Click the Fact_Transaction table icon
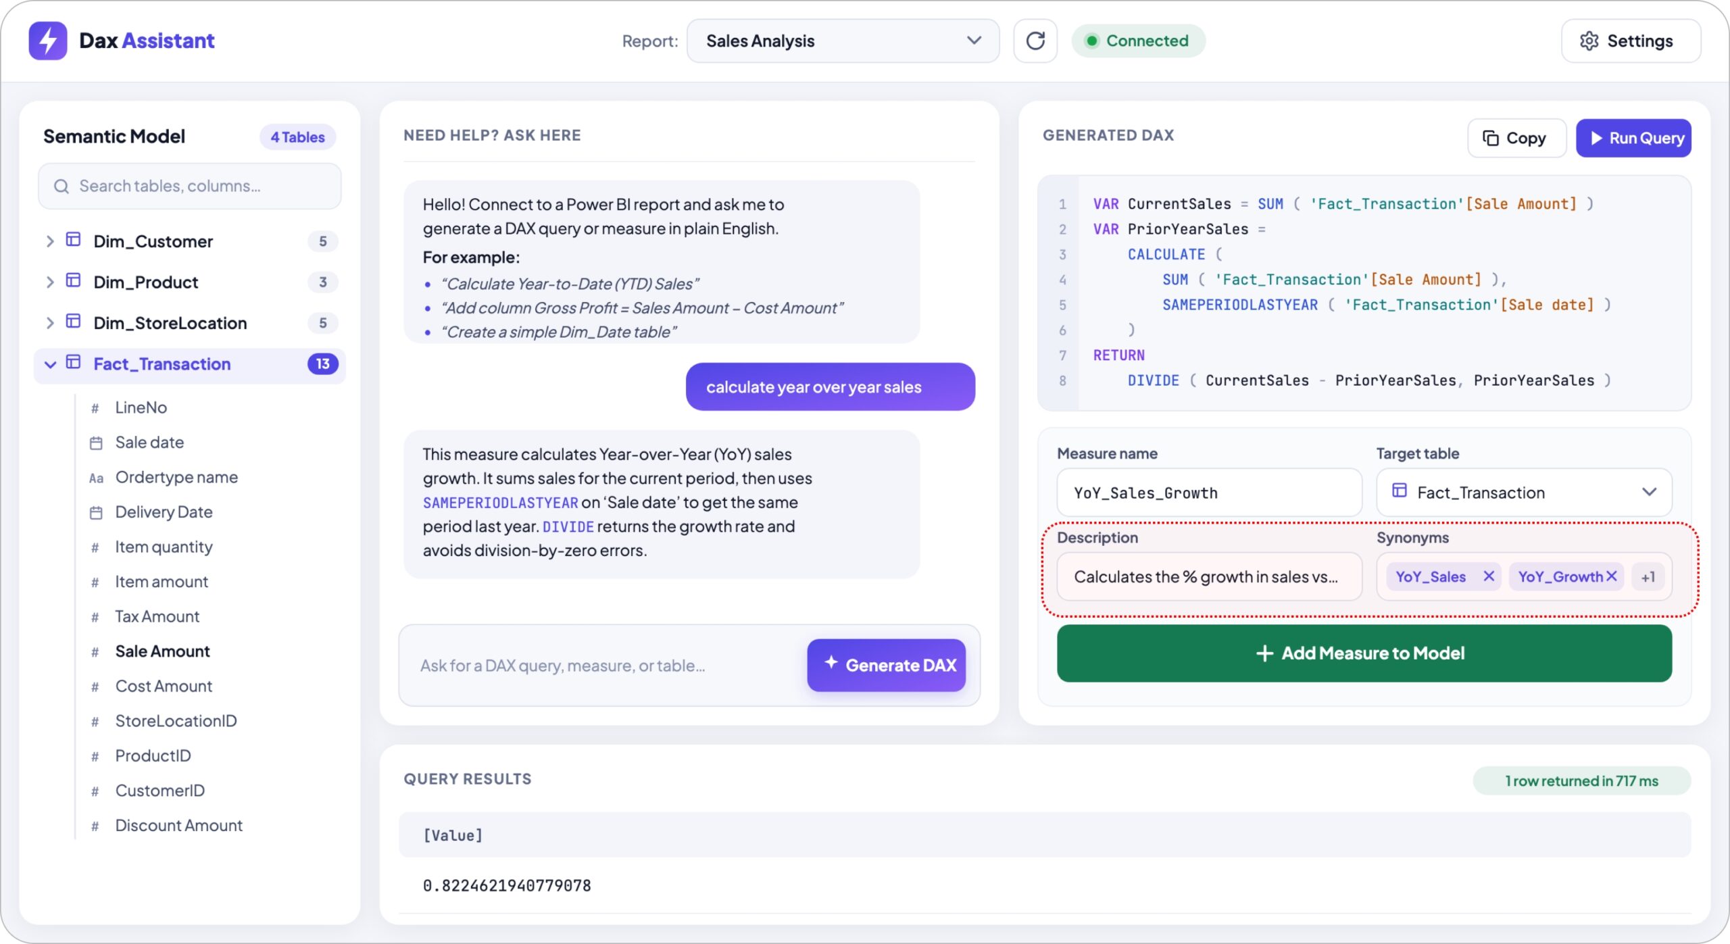The height and width of the screenshot is (944, 1730). (x=73, y=363)
